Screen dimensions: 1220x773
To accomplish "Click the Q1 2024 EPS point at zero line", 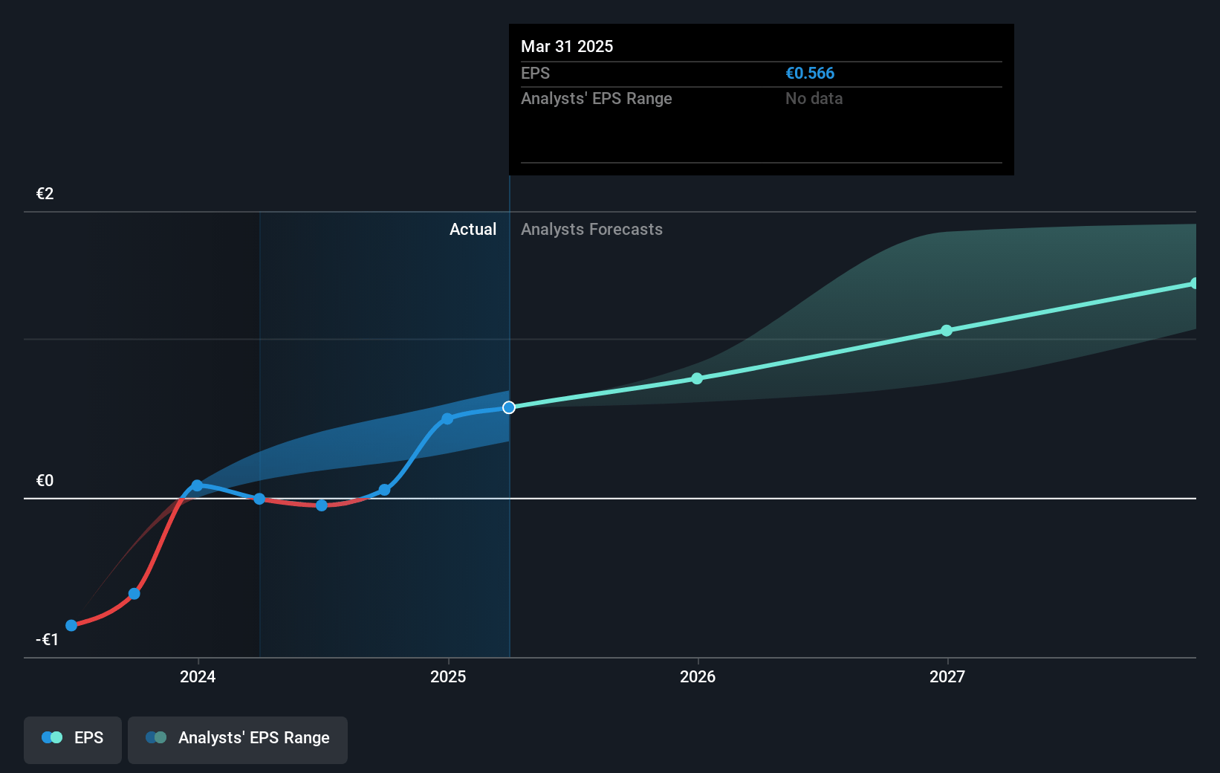I will click(x=259, y=499).
